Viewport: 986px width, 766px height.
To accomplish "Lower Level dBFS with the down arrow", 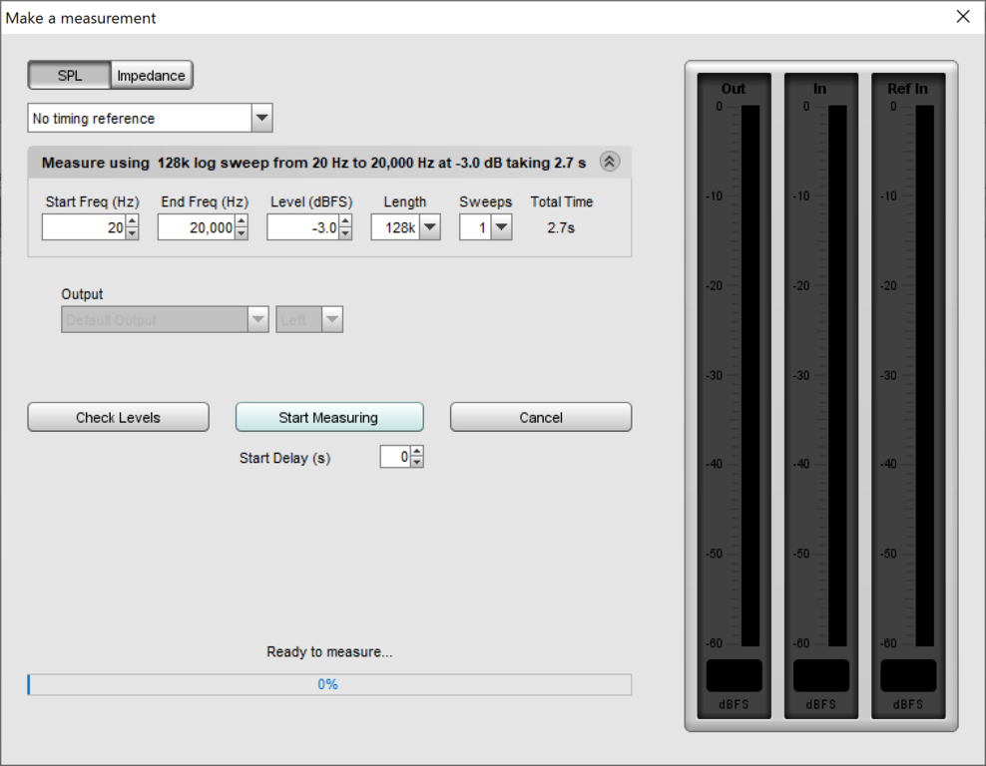I will [345, 233].
